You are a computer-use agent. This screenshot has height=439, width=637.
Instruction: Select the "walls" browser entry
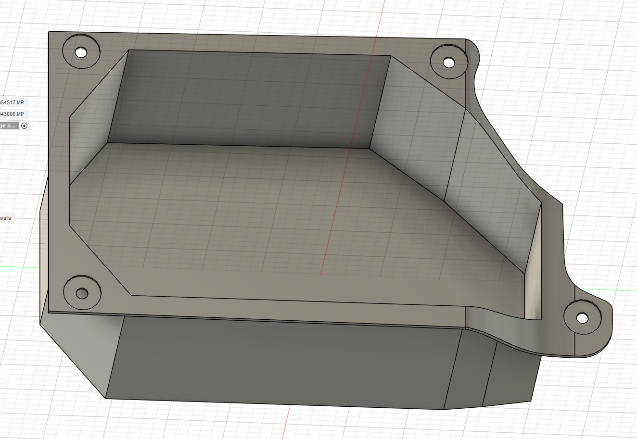(6, 218)
